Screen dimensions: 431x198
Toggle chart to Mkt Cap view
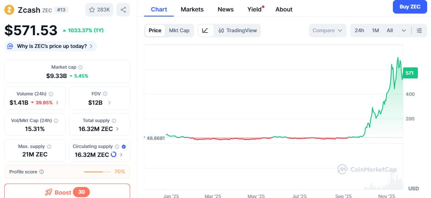(179, 31)
